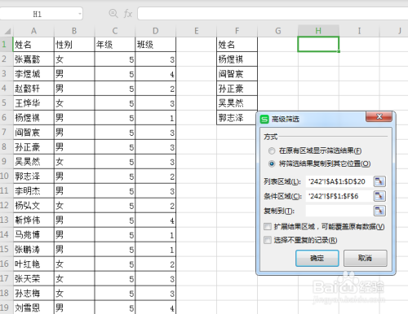Click cell A6 containing 杨煜祺
Viewport: 408px width, 314px height.
(33, 117)
